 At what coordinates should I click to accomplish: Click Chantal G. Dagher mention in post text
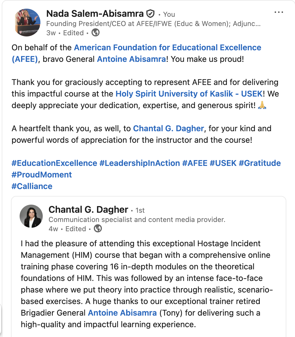coord(168,129)
